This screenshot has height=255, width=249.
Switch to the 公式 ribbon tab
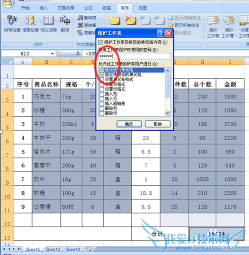pos(88,8)
